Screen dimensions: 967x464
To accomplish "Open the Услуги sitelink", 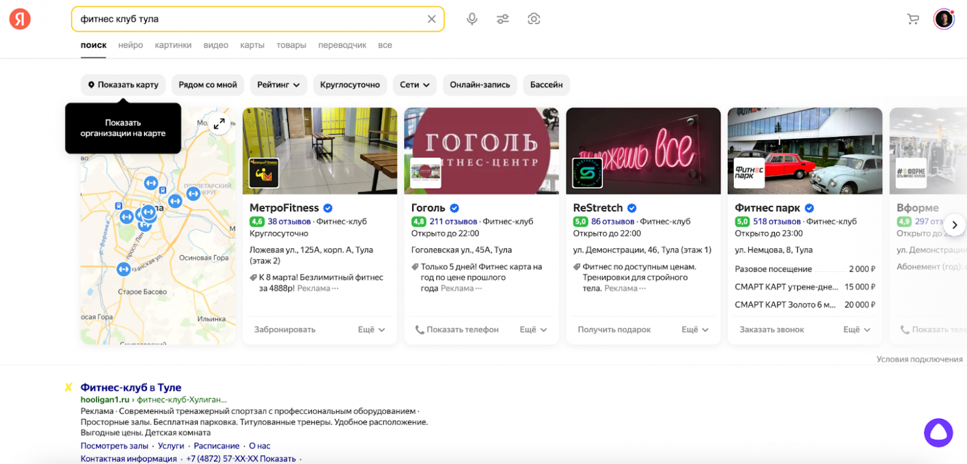I will pyautogui.click(x=171, y=446).
